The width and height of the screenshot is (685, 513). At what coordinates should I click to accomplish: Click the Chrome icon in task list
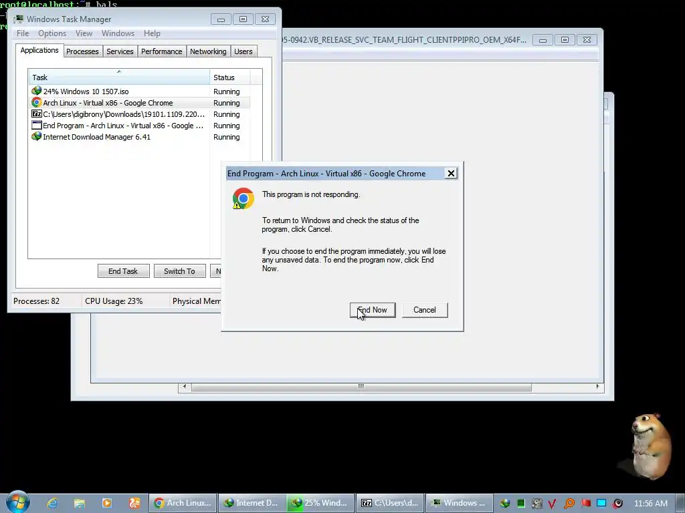[36, 103]
